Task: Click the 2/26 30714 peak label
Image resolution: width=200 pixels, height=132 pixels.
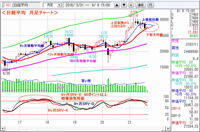Action: coord(134,14)
